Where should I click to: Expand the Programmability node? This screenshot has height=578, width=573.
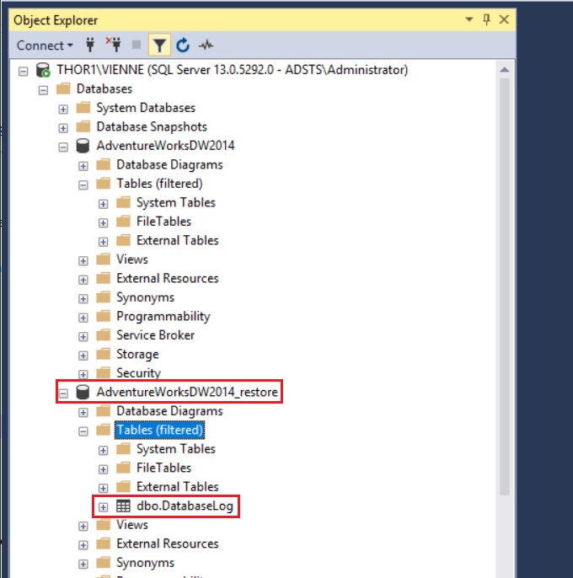[x=83, y=318]
